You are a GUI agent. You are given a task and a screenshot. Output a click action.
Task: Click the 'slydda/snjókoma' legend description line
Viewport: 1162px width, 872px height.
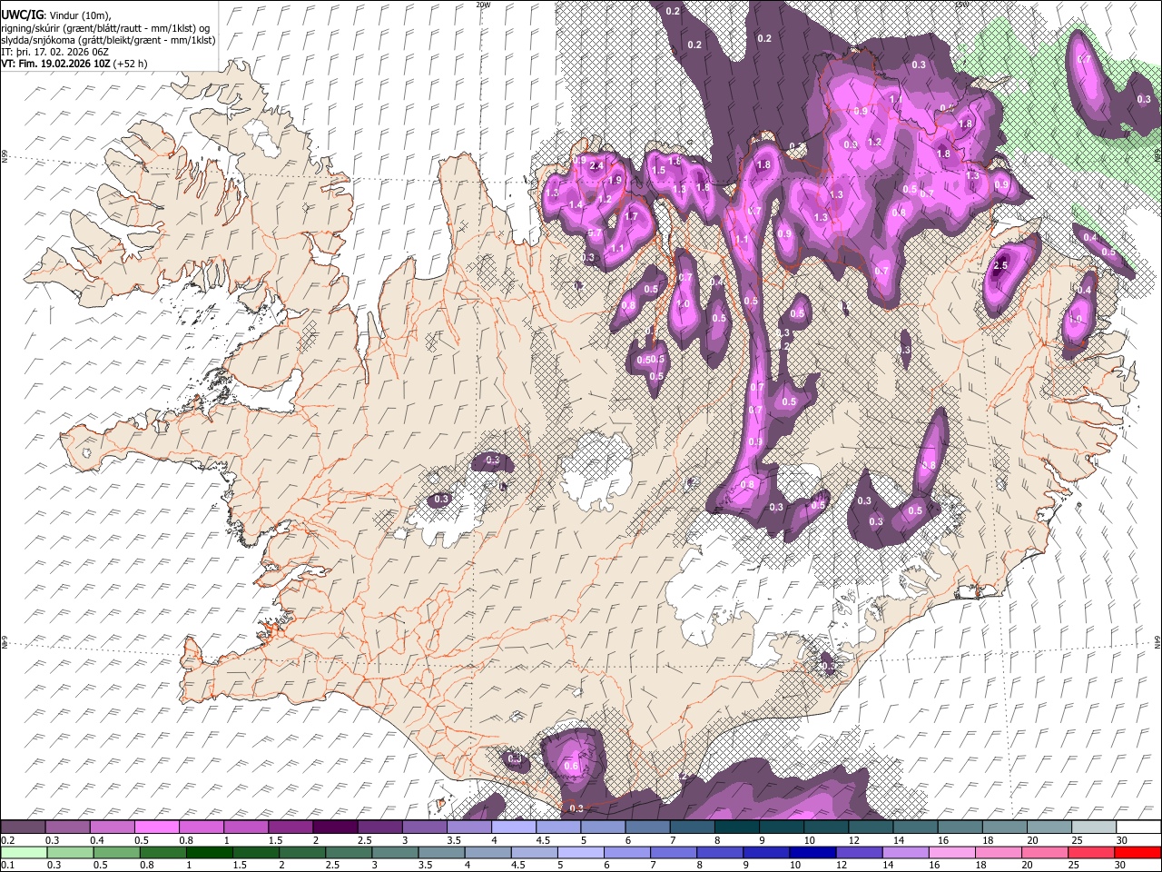(108, 40)
